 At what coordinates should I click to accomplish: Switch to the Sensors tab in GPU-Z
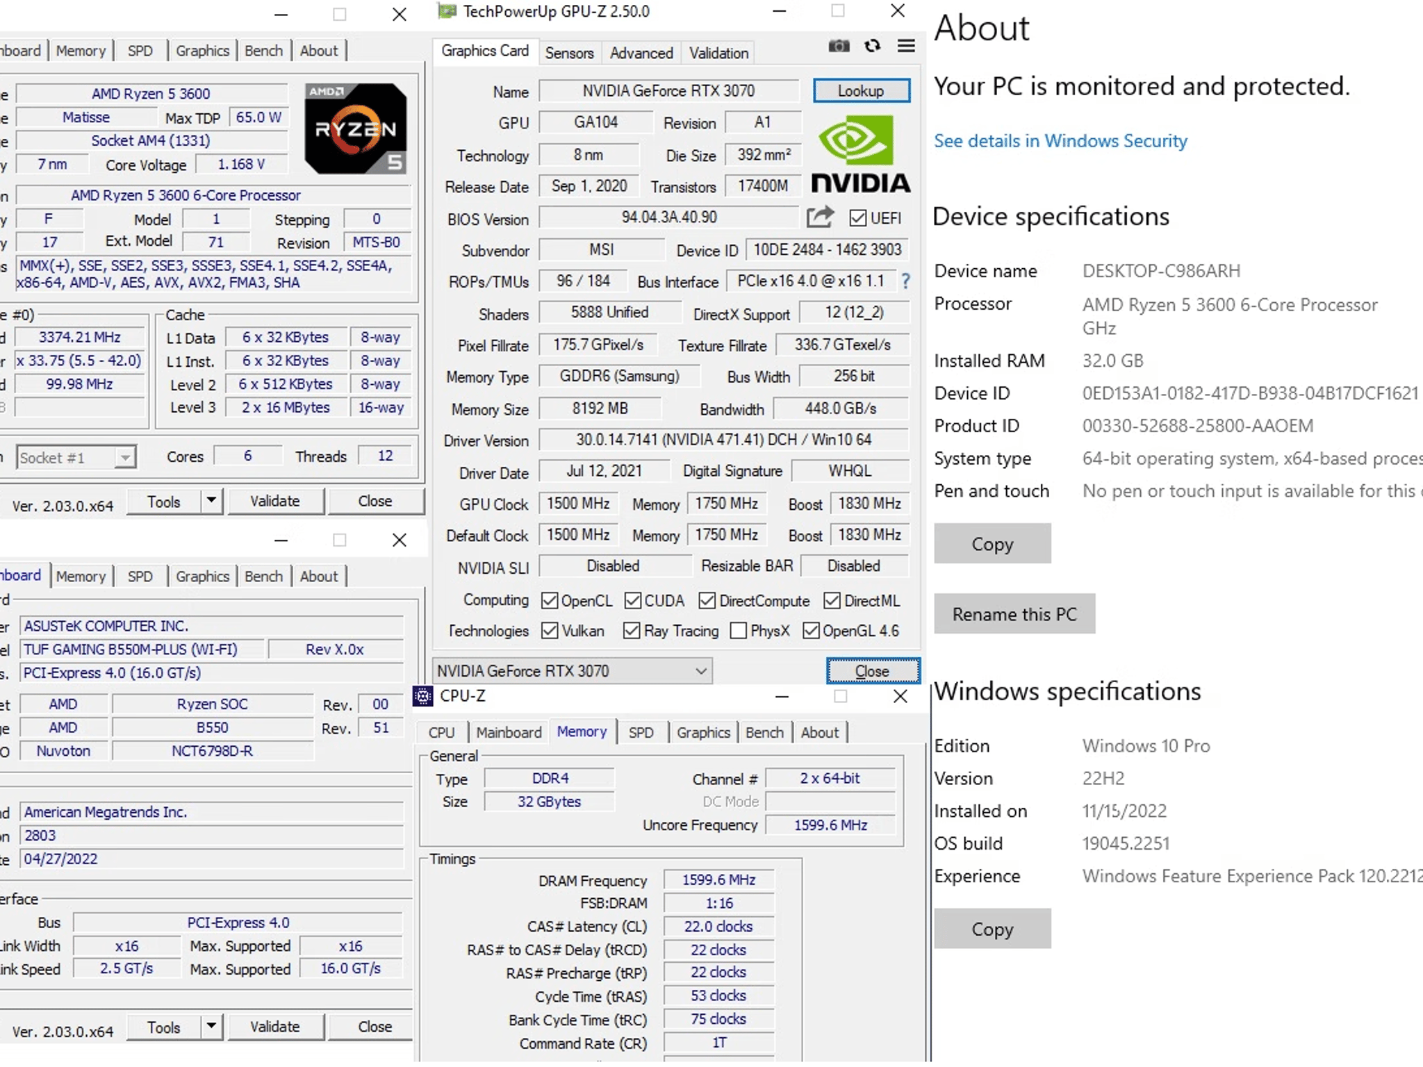coord(569,53)
